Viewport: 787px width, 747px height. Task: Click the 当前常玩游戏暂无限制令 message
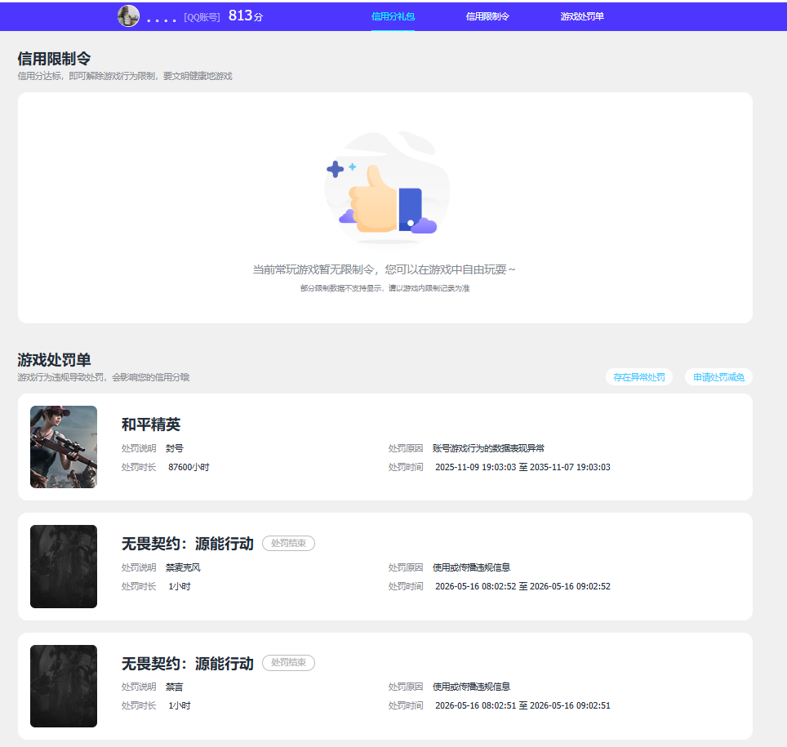tap(384, 269)
